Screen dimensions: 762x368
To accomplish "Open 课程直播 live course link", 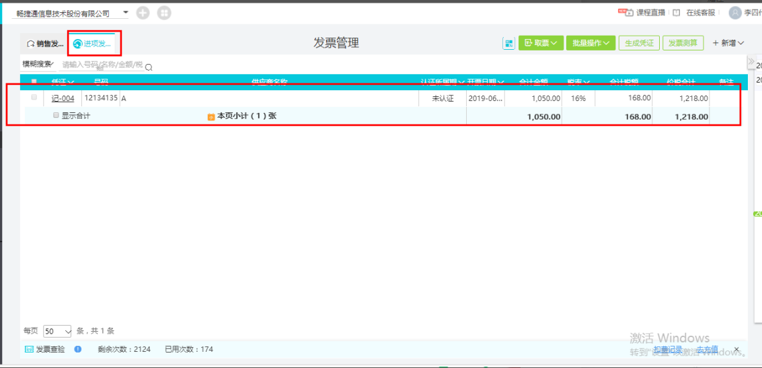I will pos(650,13).
